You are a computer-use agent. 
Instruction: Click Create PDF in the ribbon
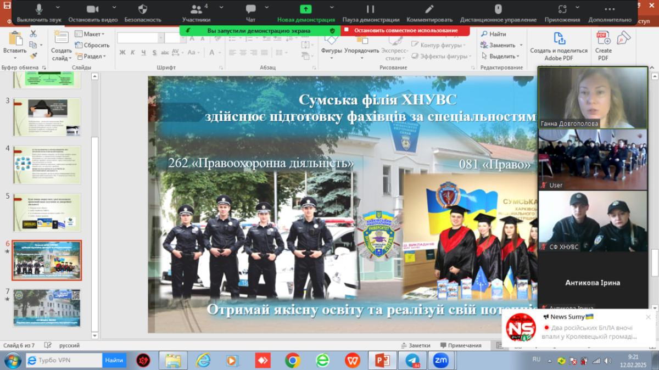[x=603, y=46]
